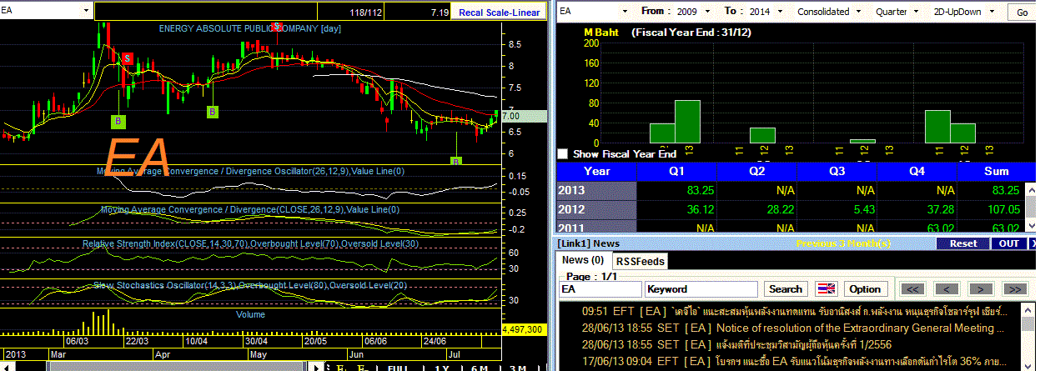Click the Slow Stochastics Oscillator indicator label

tap(250, 286)
